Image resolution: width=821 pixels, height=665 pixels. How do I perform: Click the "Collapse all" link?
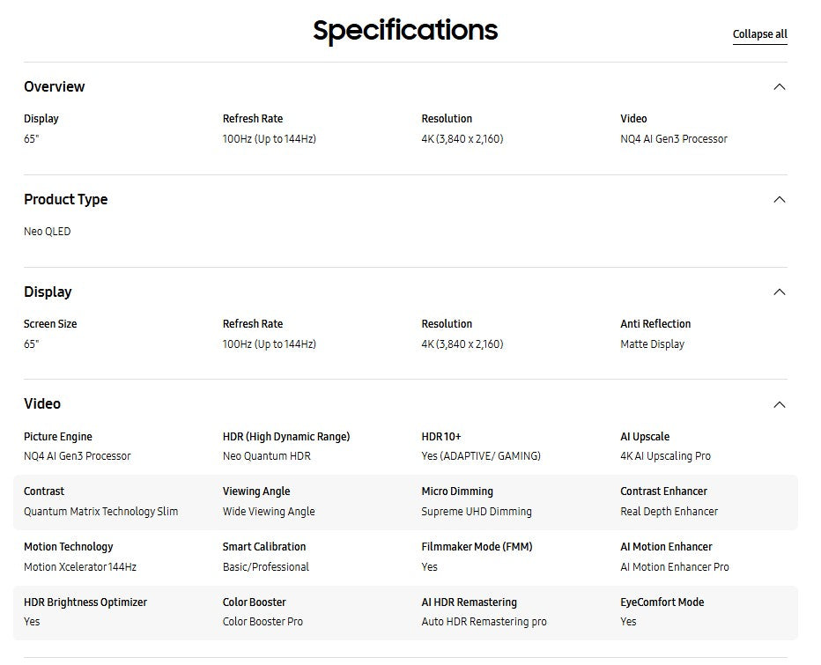(x=759, y=34)
